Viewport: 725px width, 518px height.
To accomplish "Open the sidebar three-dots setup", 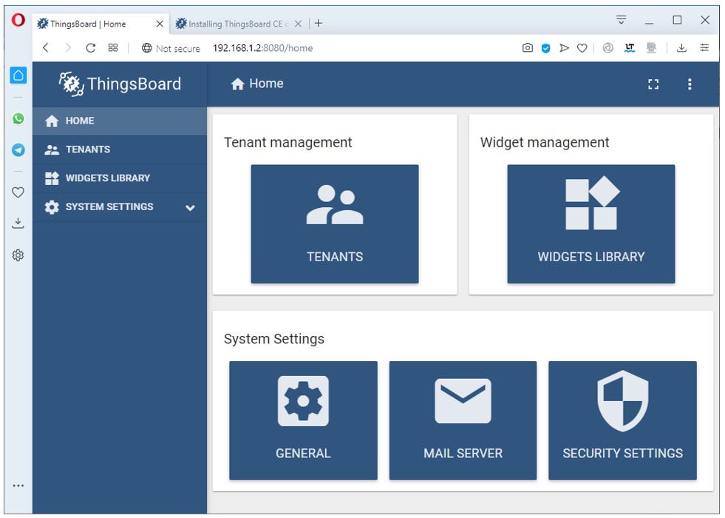I will (18, 485).
